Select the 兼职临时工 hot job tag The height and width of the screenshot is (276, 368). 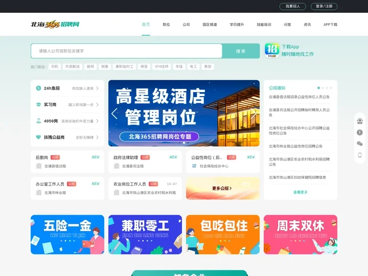124,66
